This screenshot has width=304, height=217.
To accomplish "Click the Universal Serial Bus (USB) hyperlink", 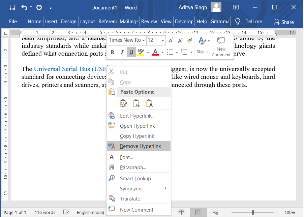I will pos(70,69).
